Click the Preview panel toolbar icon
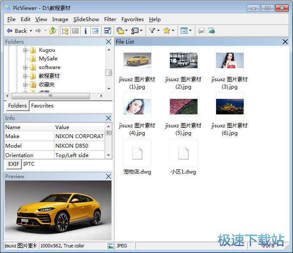 click(x=96, y=31)
